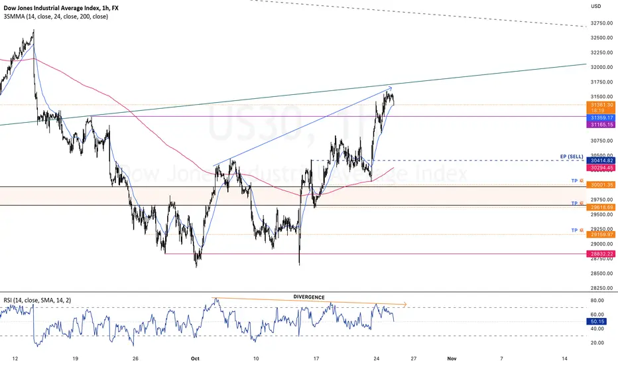Select the orange 30001.35 target price label
The height and width of the screenshot is (365, 618).
coord(601,184)
